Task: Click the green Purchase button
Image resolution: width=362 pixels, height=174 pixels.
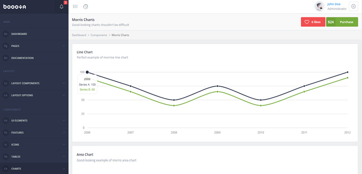Action: [342, 22]
